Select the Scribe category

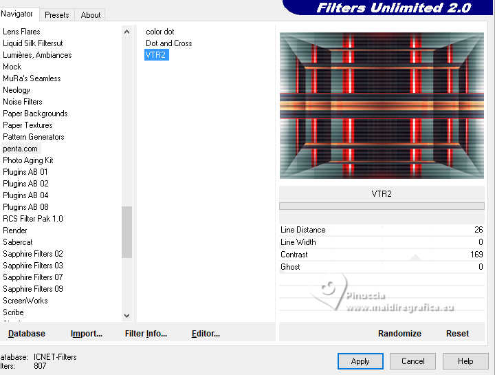coord(13,312)
